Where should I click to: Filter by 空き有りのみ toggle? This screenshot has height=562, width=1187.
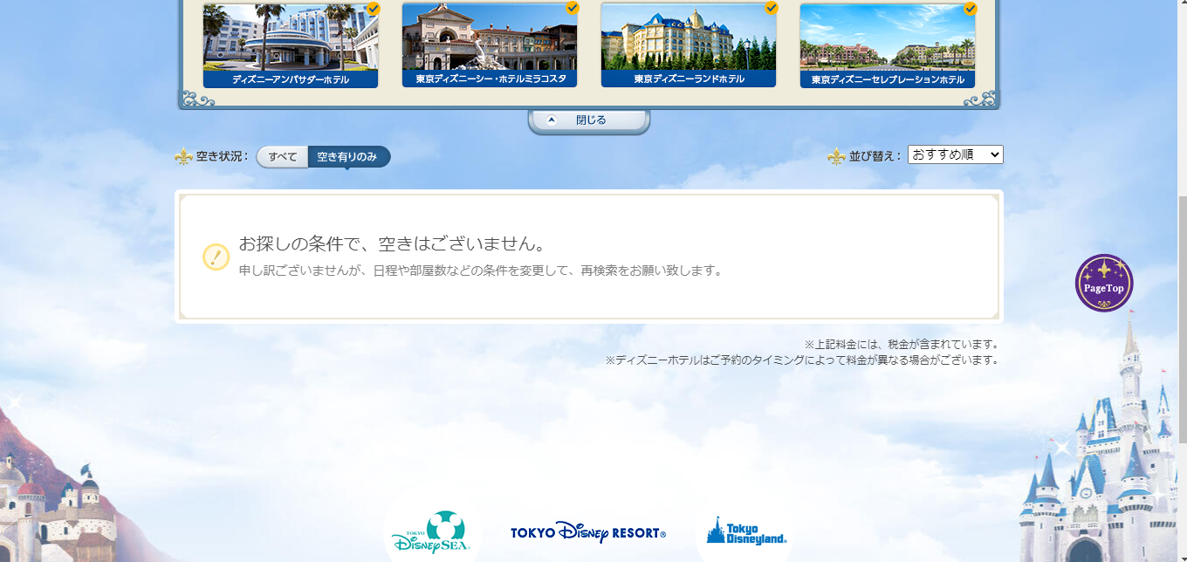pyautogui.click(x=349, y=157)
